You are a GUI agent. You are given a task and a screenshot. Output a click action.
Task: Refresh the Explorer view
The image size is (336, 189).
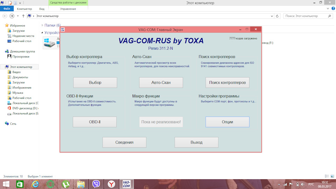pos(277,16)
